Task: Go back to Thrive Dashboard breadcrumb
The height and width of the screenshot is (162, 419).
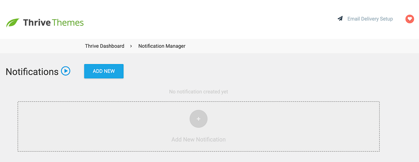Action: 104,46
